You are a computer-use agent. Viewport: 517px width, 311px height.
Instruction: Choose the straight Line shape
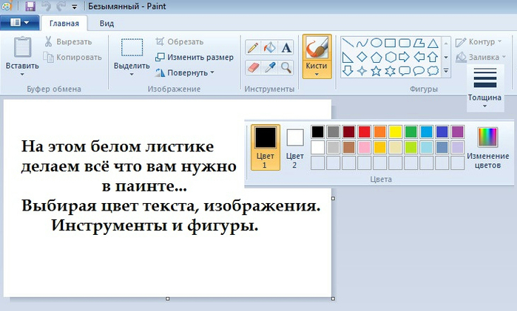[x=348, y=43]
